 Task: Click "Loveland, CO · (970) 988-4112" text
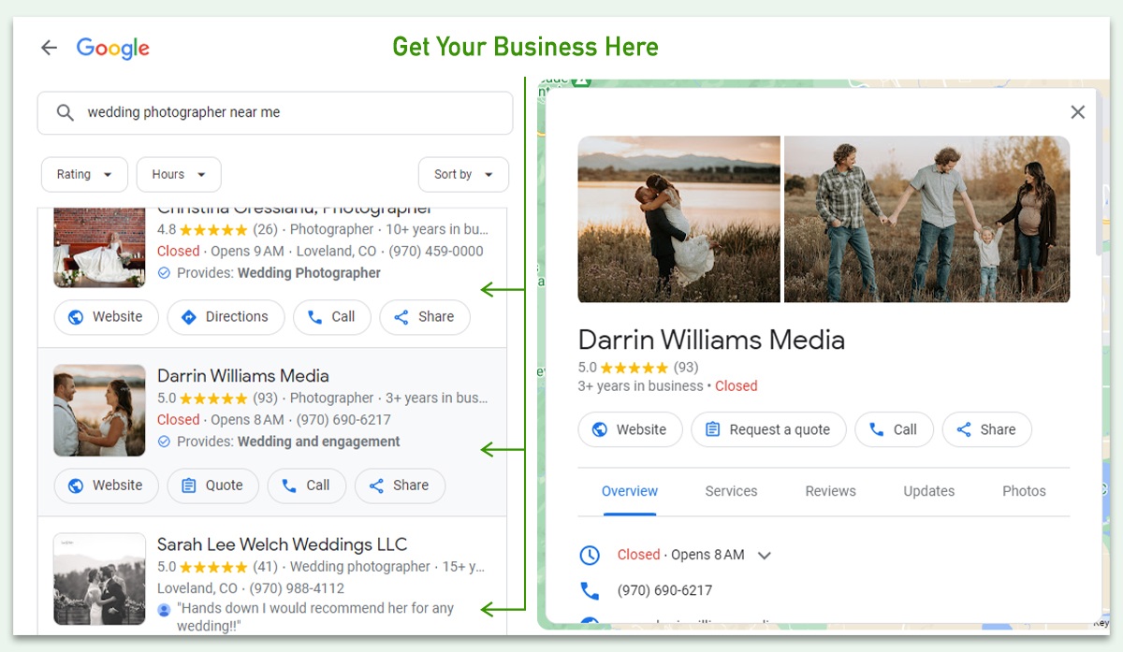click(x=251, y=588)
